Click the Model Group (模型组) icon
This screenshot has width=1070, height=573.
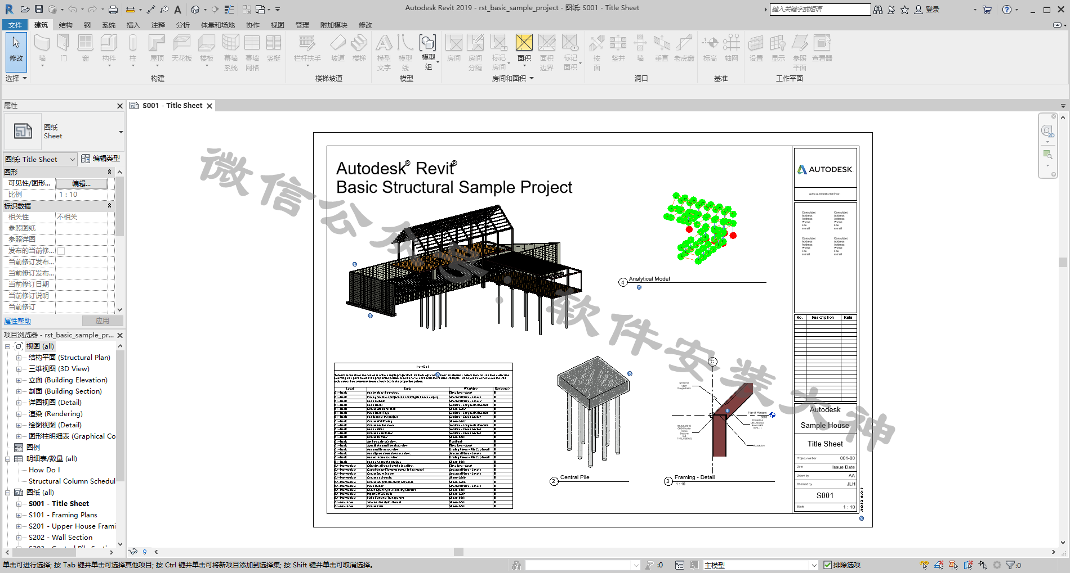(428, 44)
